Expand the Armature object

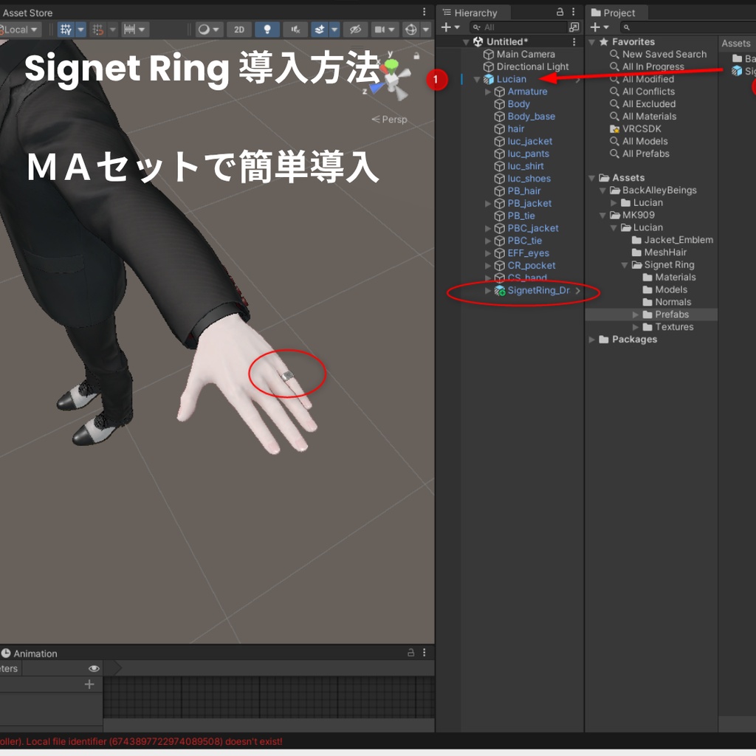pos(488,92)
